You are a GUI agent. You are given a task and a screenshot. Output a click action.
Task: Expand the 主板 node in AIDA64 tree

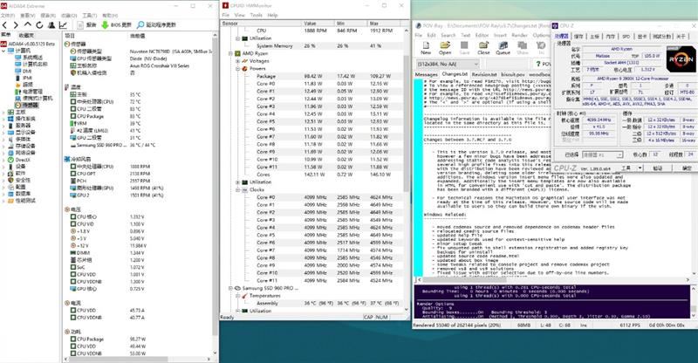(3, 112)
